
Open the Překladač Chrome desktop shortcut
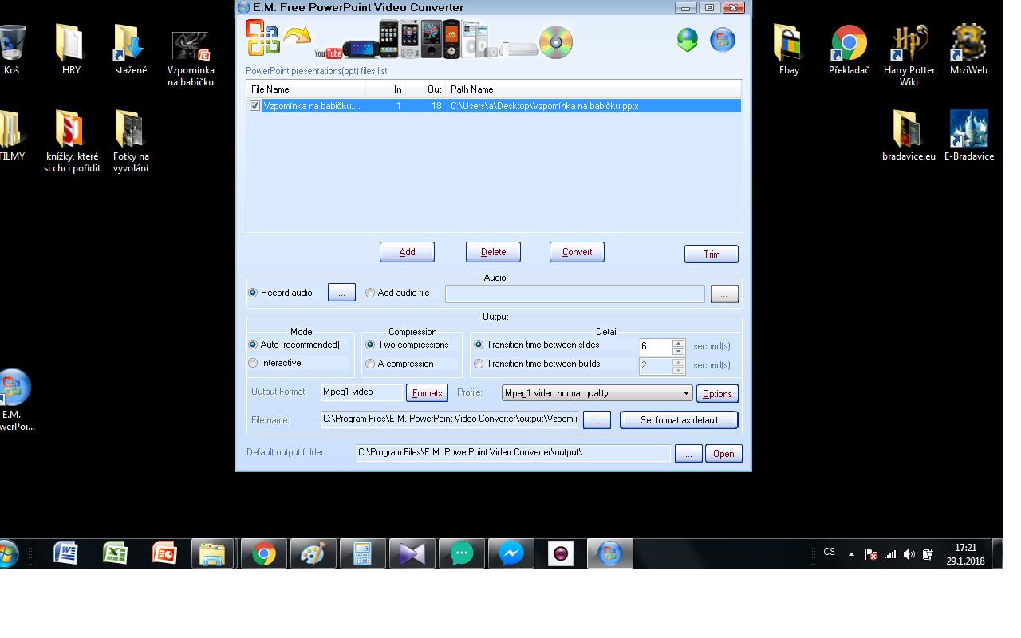(x=849, y=49)
